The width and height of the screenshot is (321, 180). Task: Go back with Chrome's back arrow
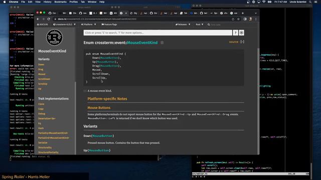(x=38, y=19)
